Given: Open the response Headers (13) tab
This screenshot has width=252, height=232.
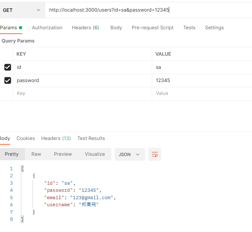Looking at the screenshot, I should pos(56,138).
